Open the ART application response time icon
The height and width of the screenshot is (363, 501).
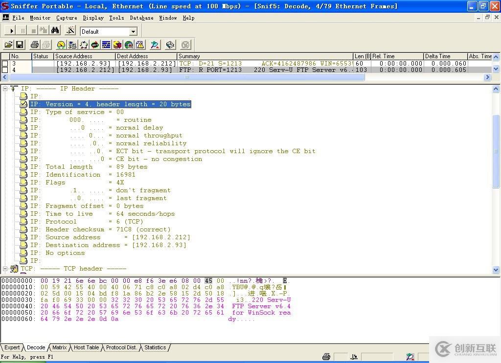click(95, 45)
